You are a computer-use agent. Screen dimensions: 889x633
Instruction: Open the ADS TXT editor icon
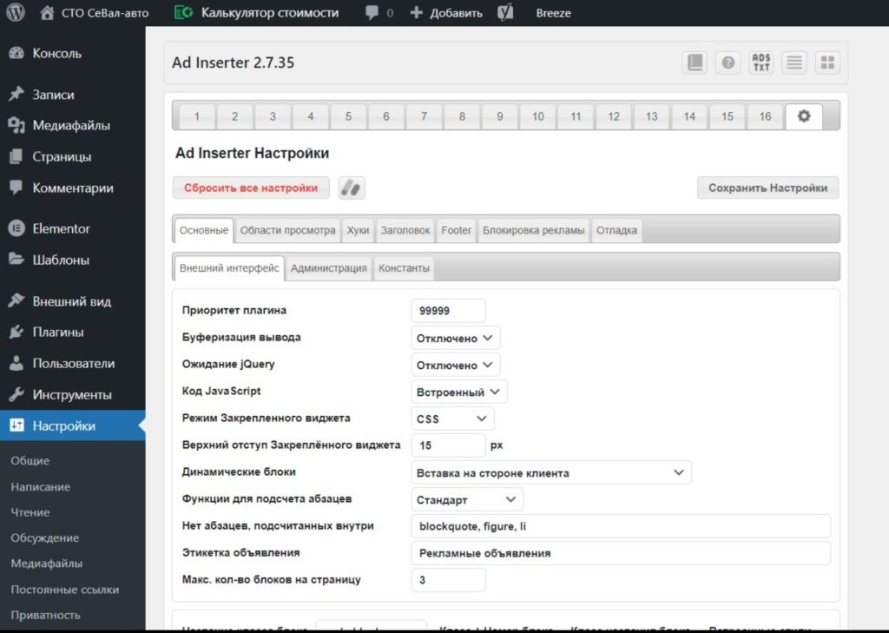(761, 63)
